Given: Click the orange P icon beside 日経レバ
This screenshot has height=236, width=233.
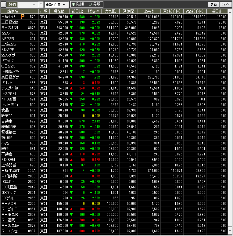Looking at the screenshot, I should pos(23,16).
